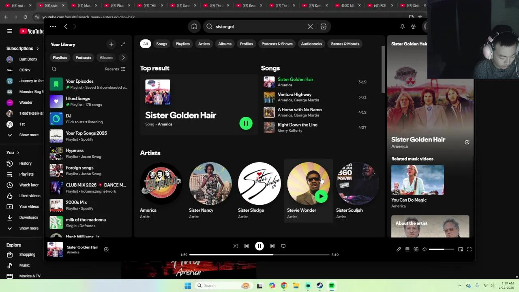Screen dimensions: 519x292
Task: Open Your Top Songs 2025 playlist
Action: coord(89,136)
